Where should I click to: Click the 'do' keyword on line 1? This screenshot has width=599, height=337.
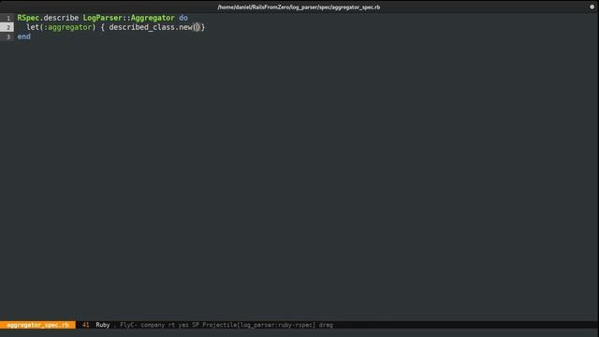[x=183, y=18]
